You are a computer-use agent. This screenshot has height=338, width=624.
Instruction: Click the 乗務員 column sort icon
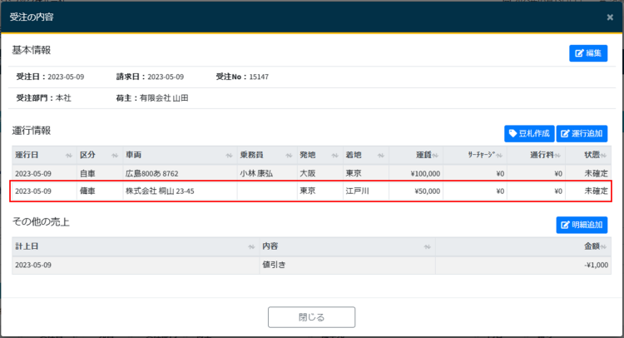coord(289,156)
